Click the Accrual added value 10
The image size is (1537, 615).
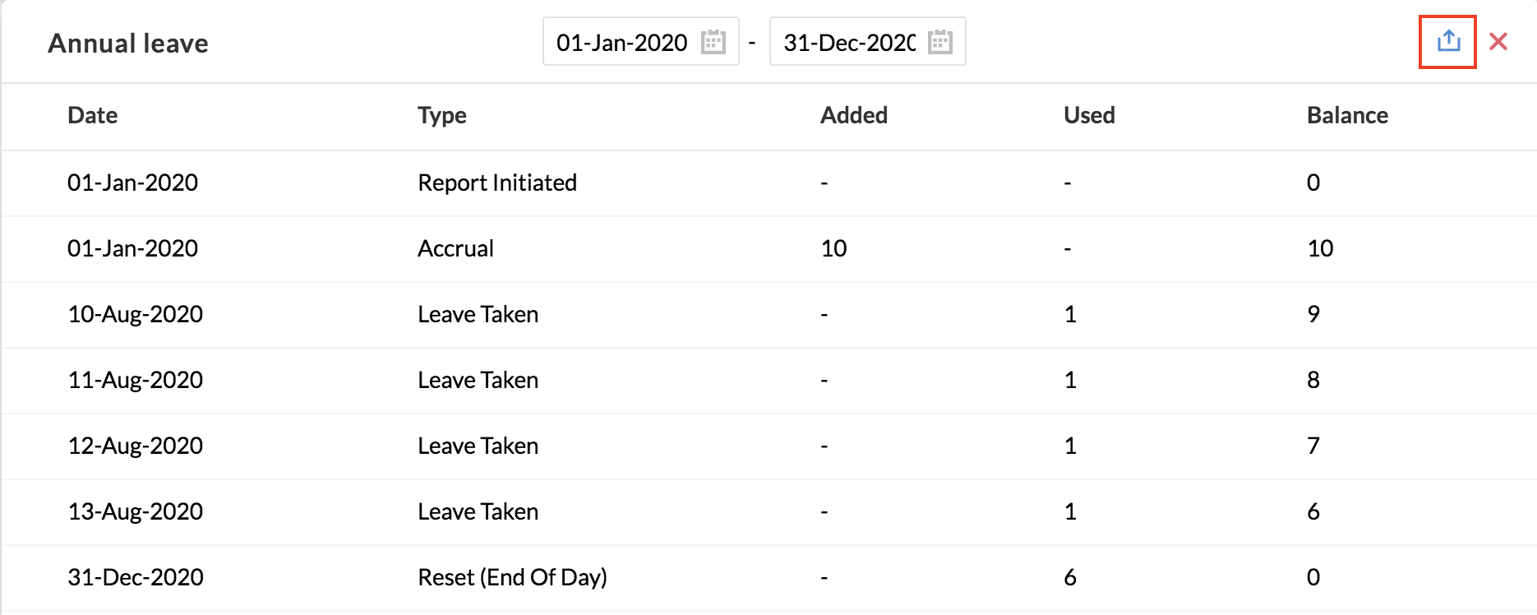coord(833,248)
